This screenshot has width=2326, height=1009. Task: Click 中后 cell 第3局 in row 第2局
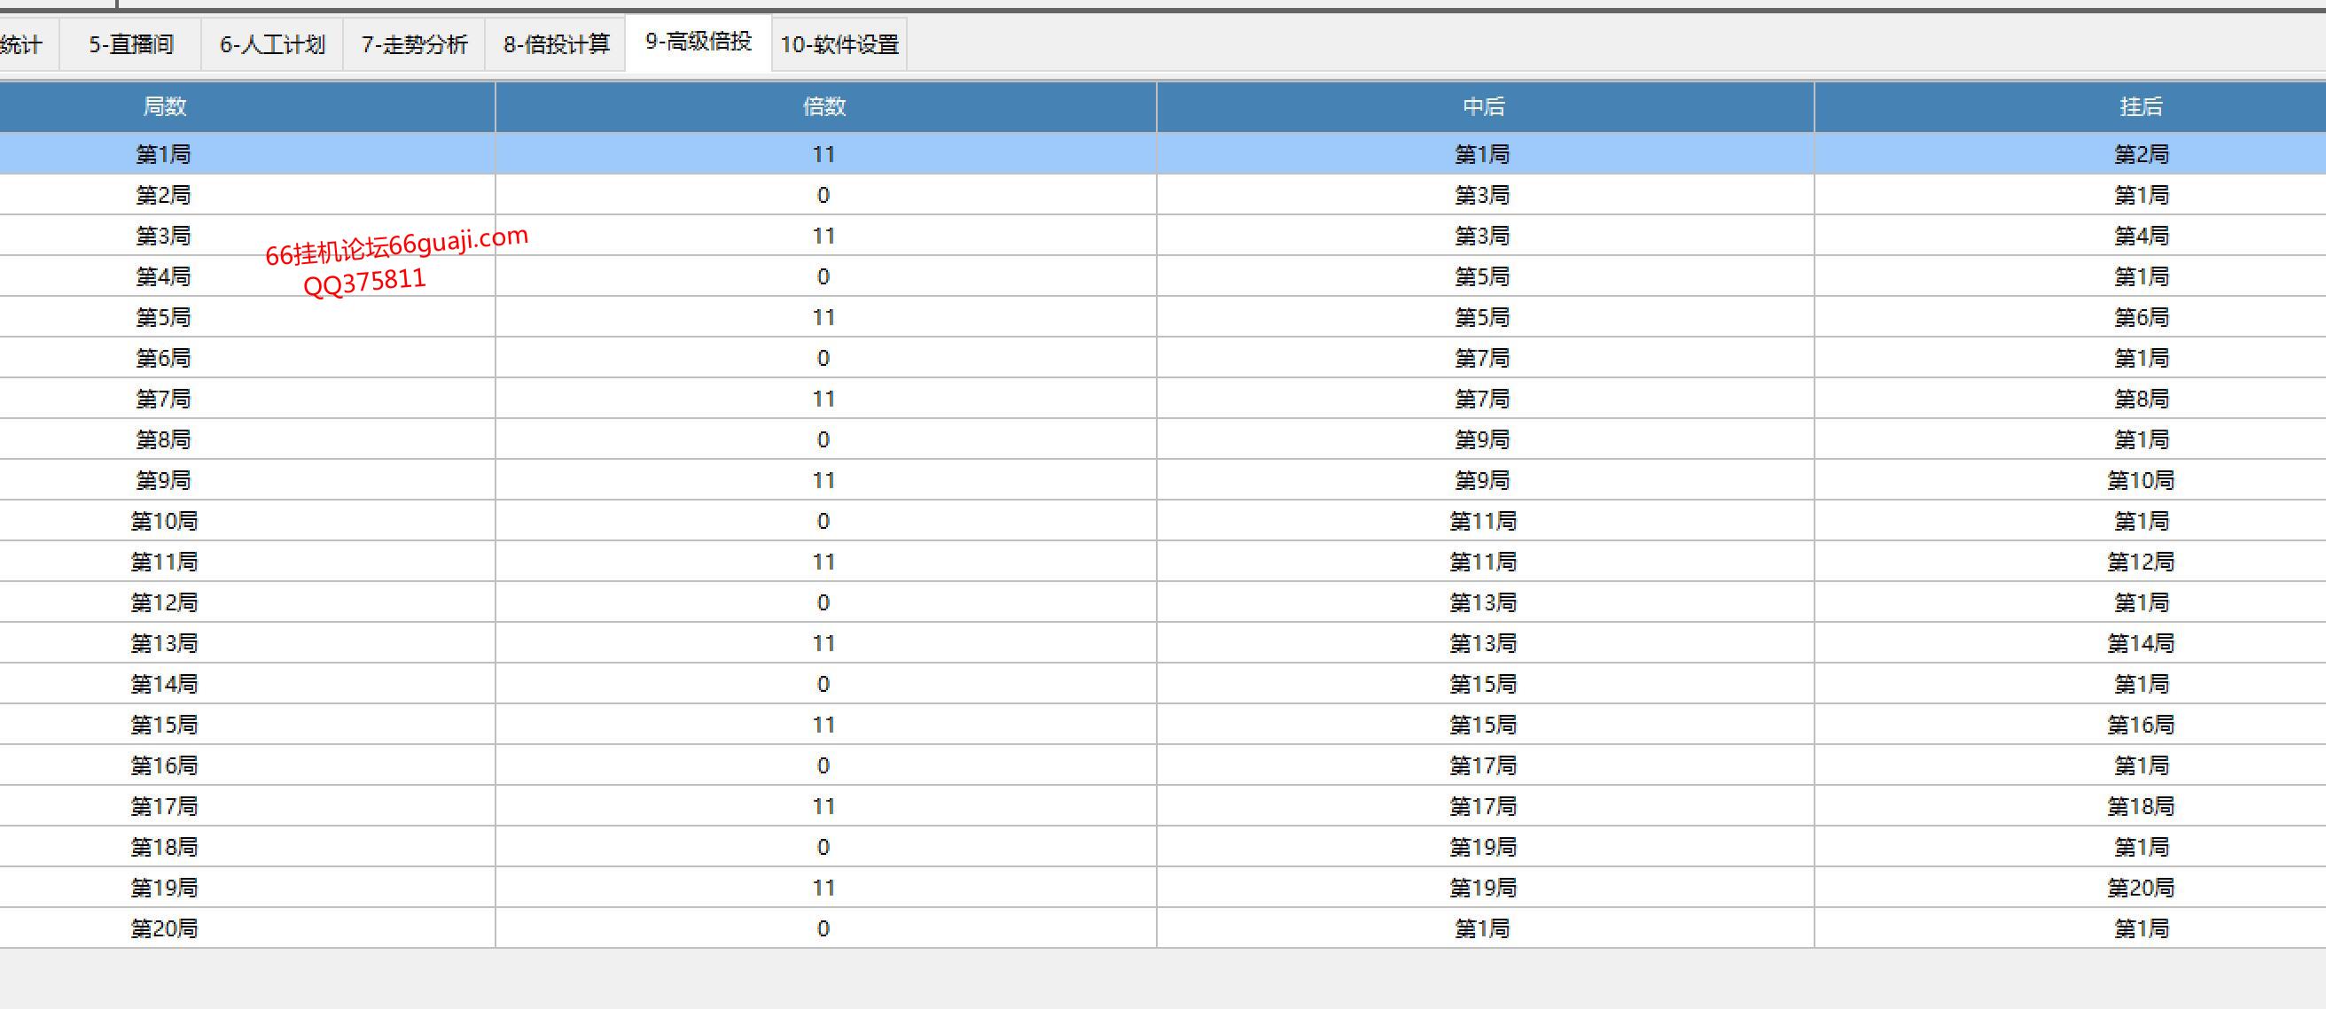(1486, 194)
